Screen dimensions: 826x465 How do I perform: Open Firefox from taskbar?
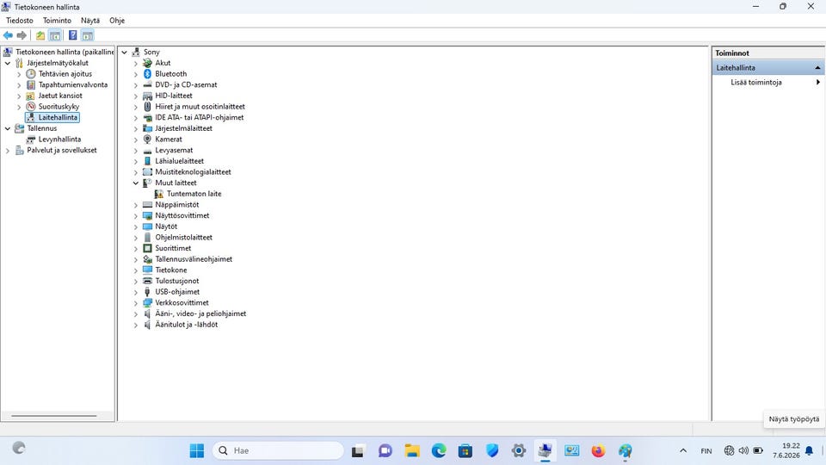[x=598, y=450]
